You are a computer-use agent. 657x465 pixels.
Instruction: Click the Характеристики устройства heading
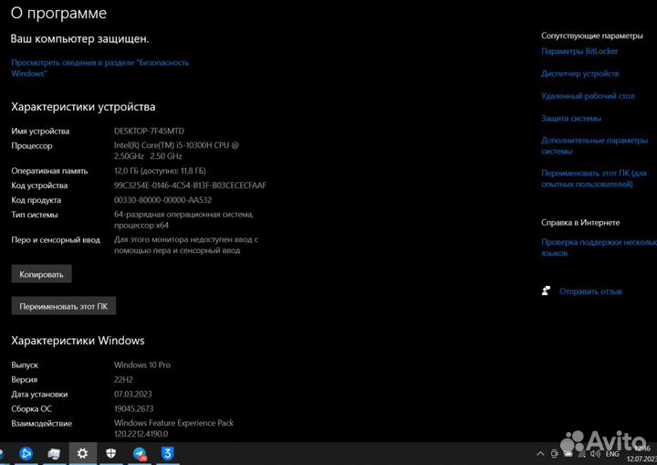[x=83, y=107]
